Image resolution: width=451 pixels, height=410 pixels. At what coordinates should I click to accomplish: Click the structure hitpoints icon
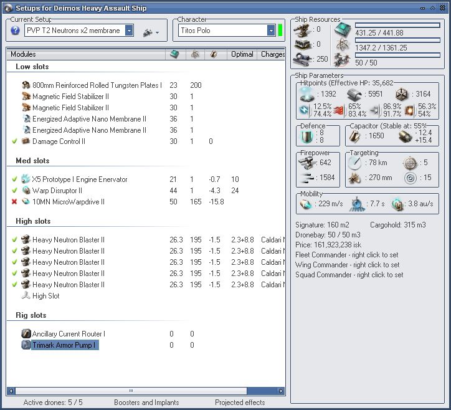coord(402,94)
